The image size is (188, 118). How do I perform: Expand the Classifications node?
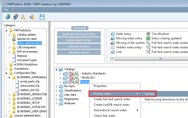click(57, 91)
